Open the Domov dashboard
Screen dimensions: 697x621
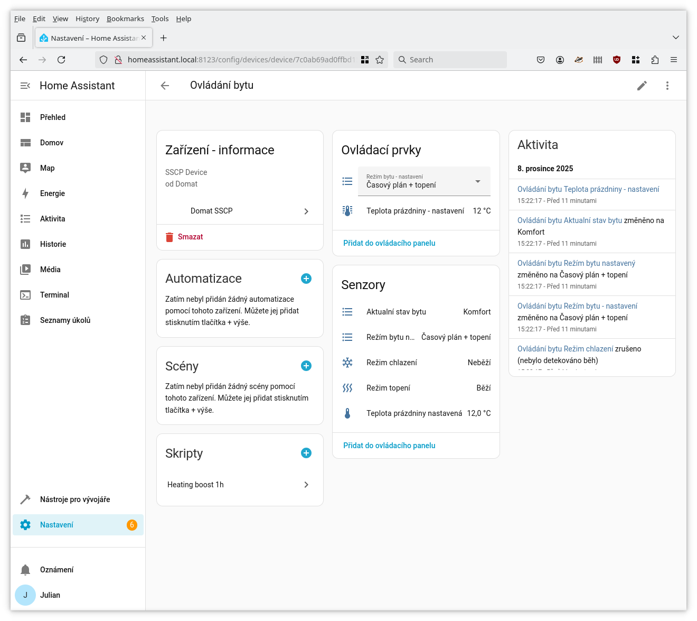78,143
